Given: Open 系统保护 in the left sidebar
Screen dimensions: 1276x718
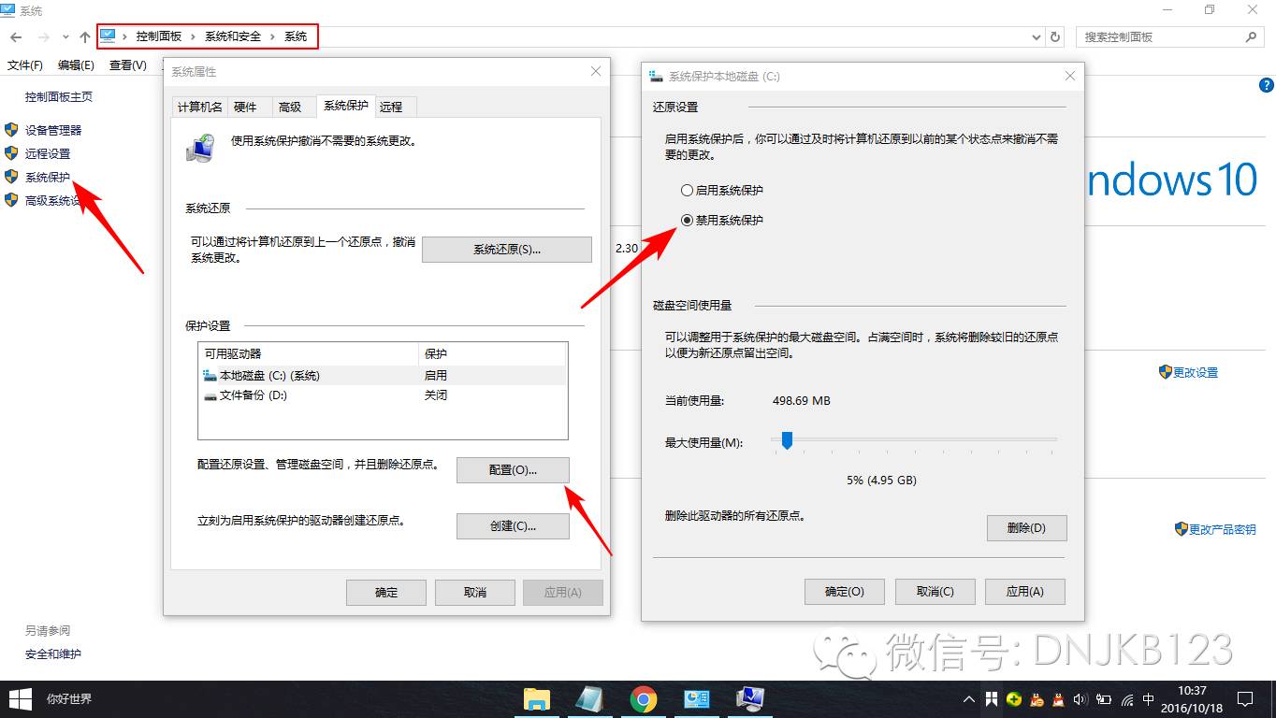Looking at the screenshot, I should point(48,177).
